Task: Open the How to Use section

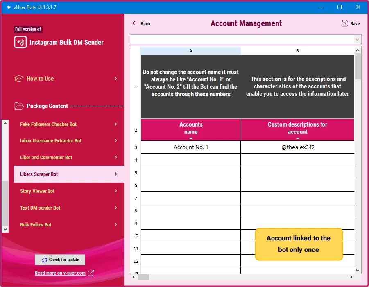Action: (66, 79)
